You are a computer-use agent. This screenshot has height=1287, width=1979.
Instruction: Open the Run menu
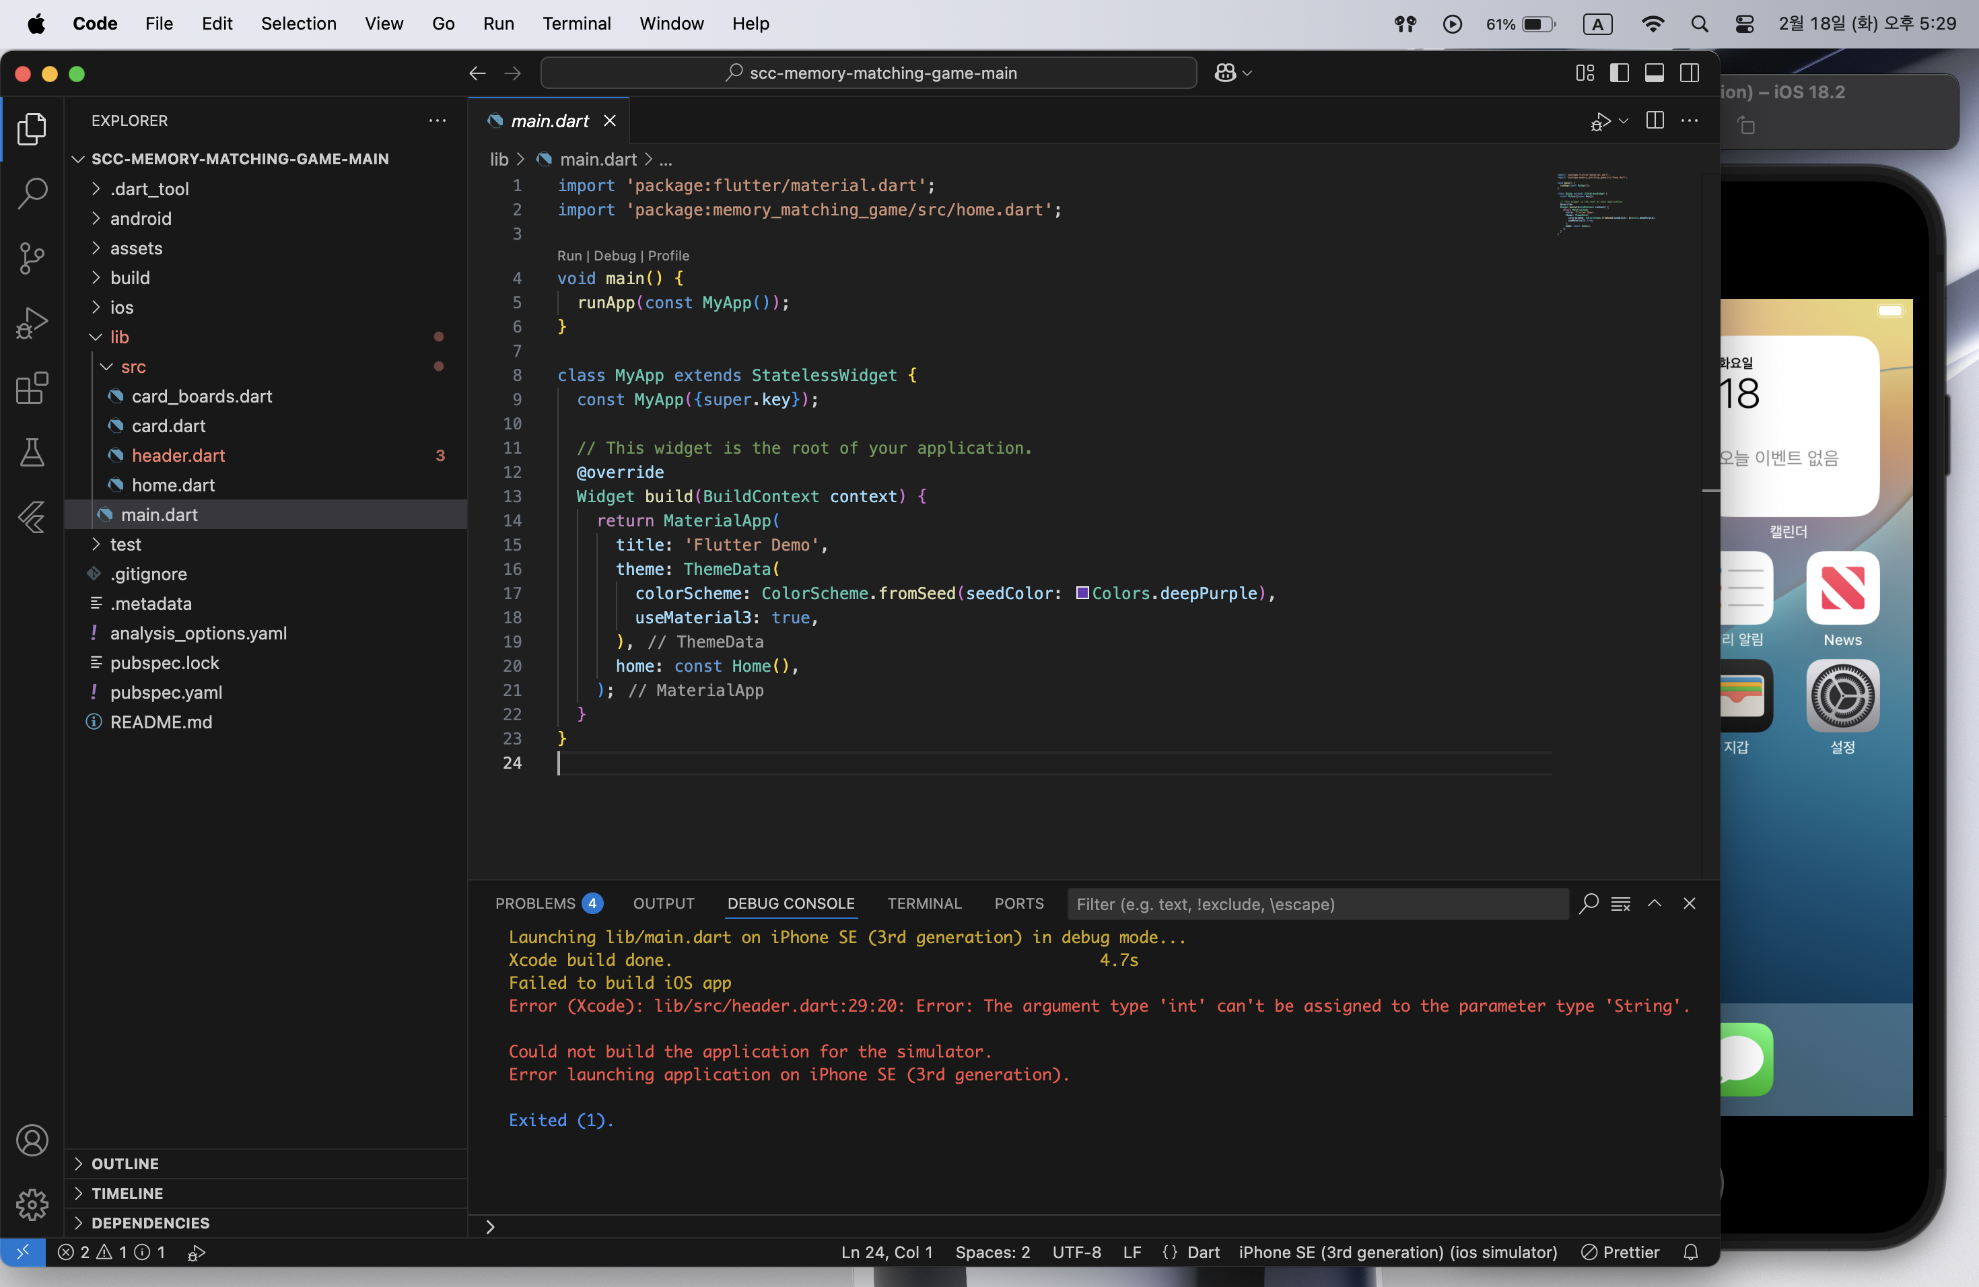pyautogui.click(x=498, y=24)
